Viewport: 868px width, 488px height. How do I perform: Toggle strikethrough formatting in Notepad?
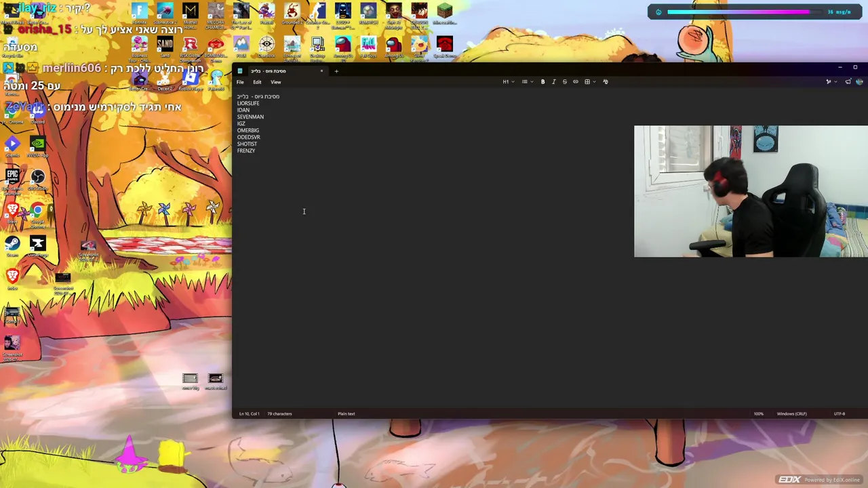(564, 82)
